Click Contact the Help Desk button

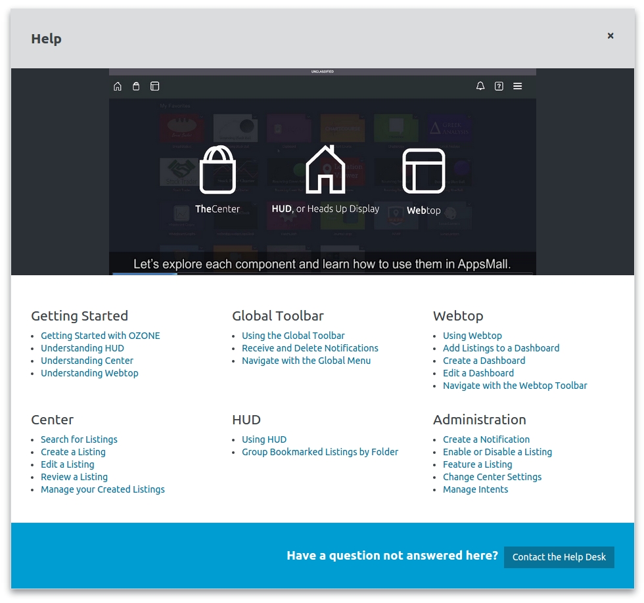[x=559, y=557]
